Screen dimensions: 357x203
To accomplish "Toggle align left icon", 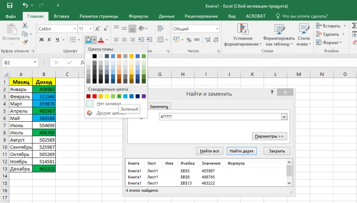I will pyautogui.click(x=116, y=40).
